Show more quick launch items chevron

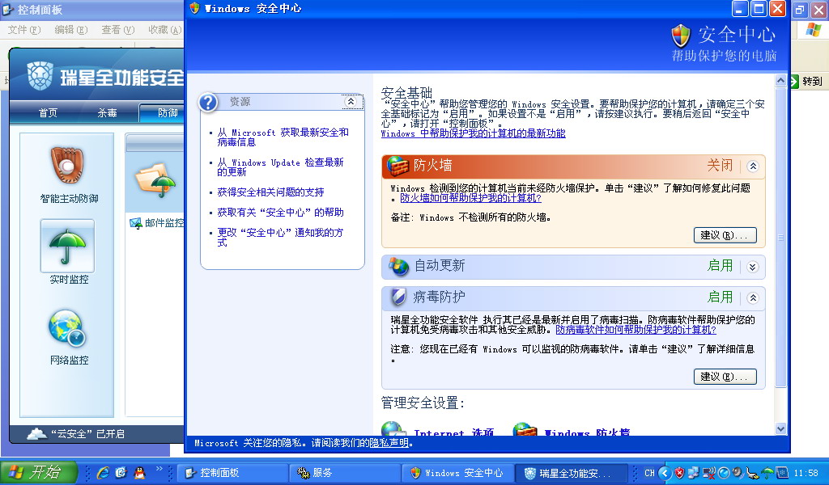159,468
